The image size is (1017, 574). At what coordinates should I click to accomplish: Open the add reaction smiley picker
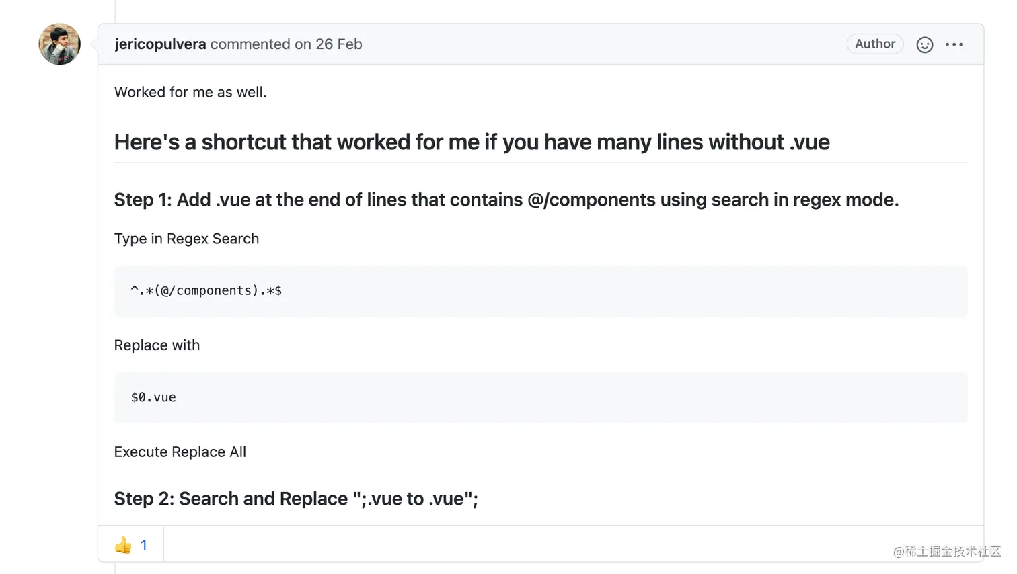(x=924, y=45)
